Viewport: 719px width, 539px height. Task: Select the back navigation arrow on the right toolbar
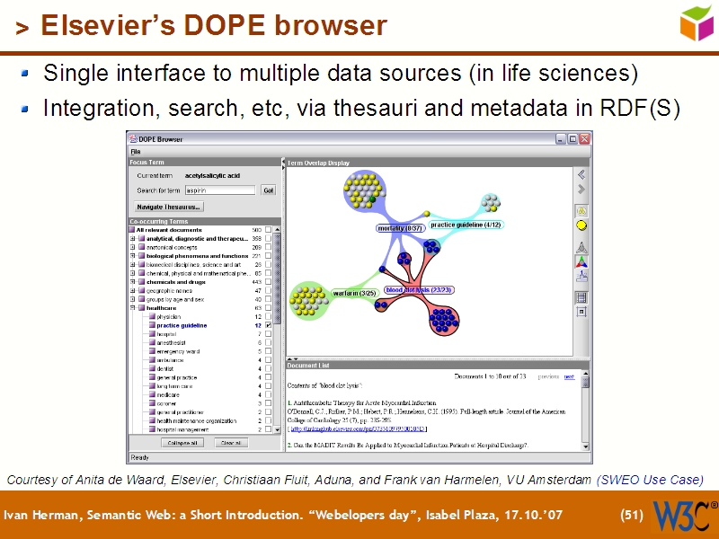pos(581,173)
